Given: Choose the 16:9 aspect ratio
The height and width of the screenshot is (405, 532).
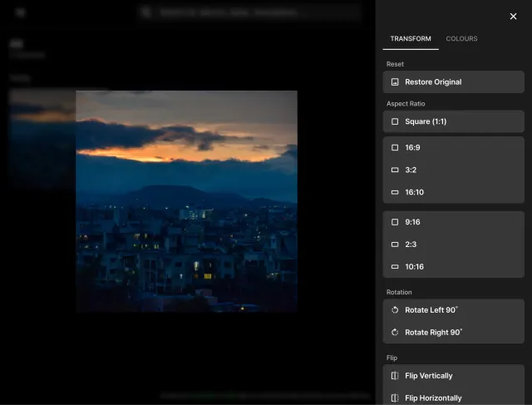Looking at the screenshot, I should [453, 148].
